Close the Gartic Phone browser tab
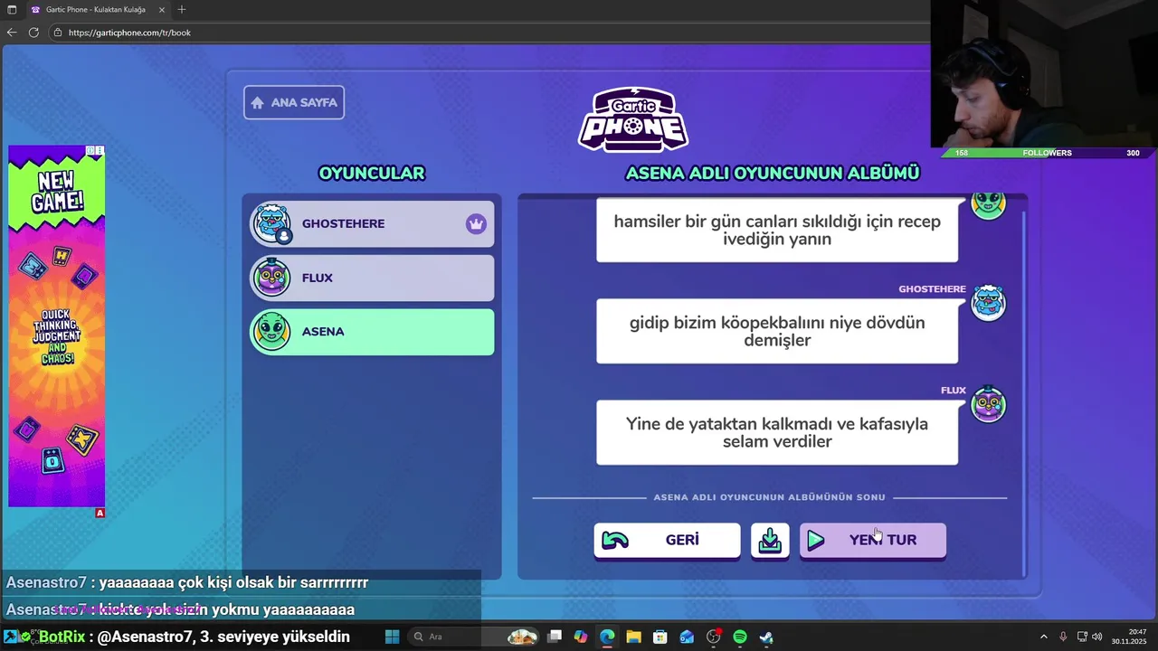This screenshot has width=1158, height=651. [x=162, y=10]
